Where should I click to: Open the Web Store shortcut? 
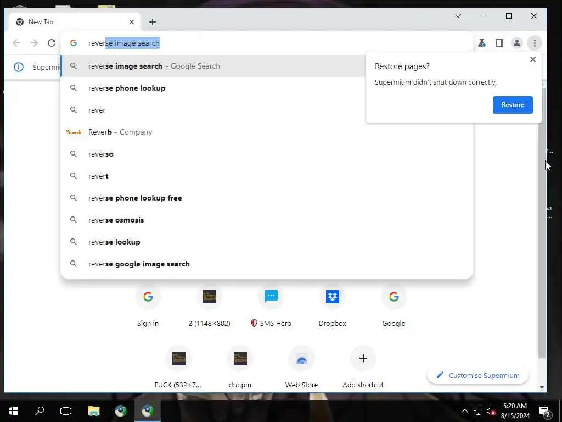coord(301,367)
